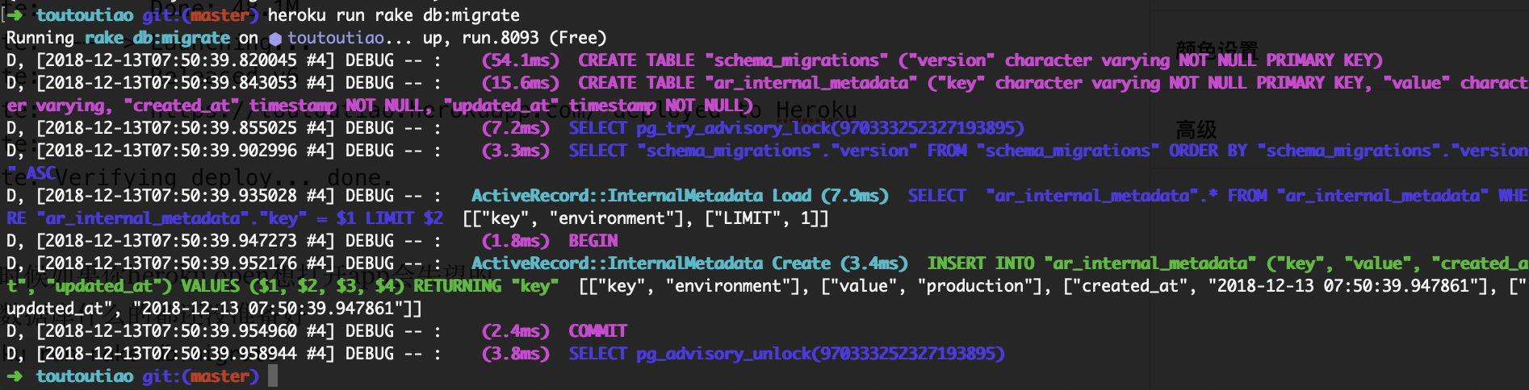Viewport: 1529px width, 390px height.
Task: Click the 'SELECT pg_try_advisory_lock' statement
Action: 796,128
